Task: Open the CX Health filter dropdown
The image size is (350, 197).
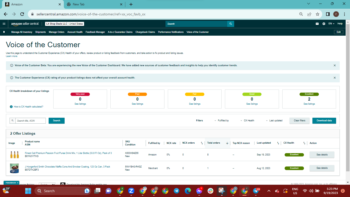Action: click(247, 121)
